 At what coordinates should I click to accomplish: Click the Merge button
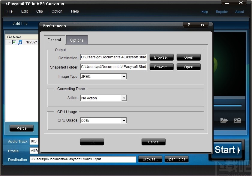tap(21, 128)
